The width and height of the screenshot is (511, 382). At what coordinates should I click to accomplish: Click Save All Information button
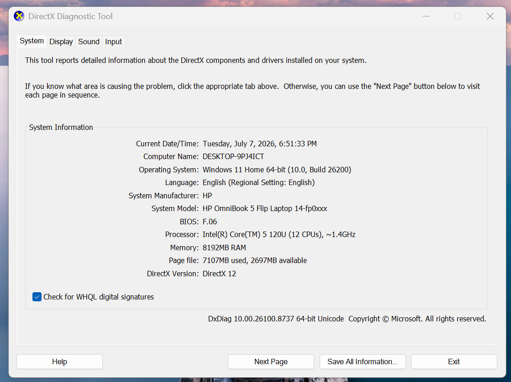click(x=363, y=361)
